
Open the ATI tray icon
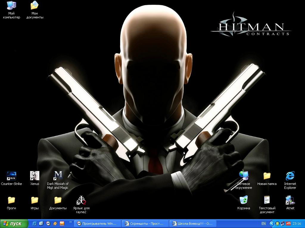point(288,224)
